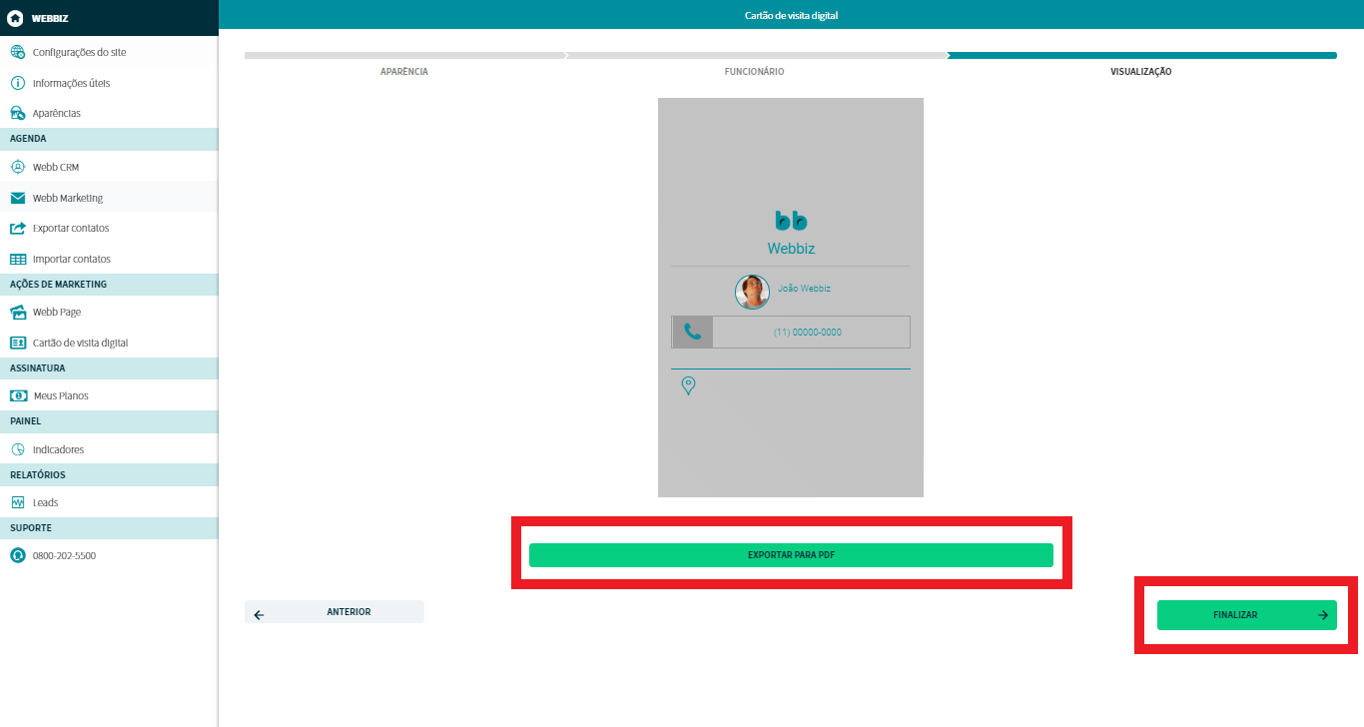Click the Webb Marketing envelope icon
Screen dimensions: 1364x727
17,198
